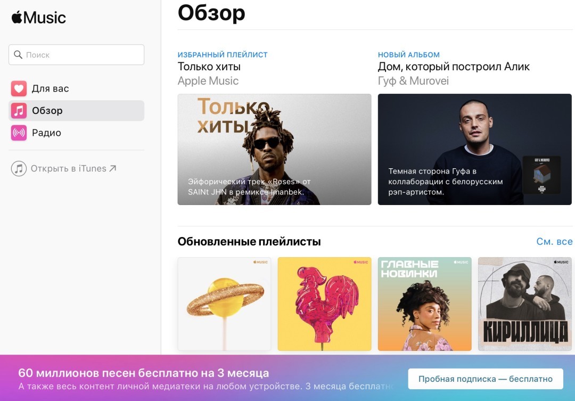Open the Кириллица playlist cover

[x=524, y=304]
